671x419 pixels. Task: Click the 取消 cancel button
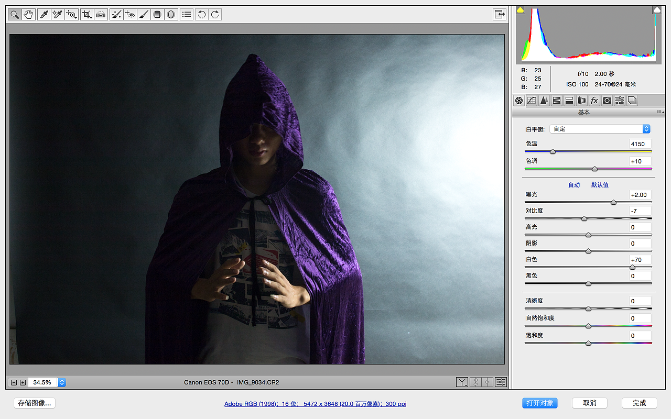click(590, 403)
